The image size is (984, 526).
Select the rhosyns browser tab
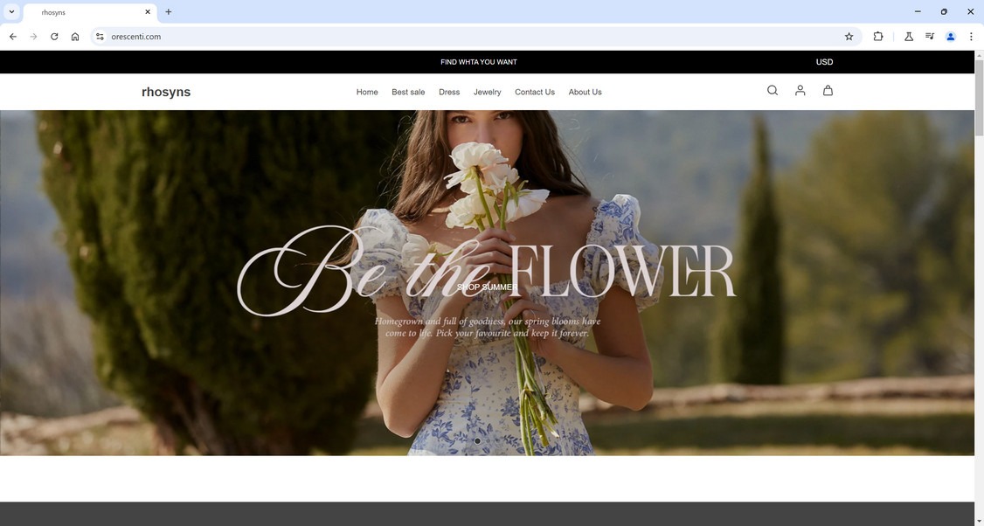click(90, 12)
